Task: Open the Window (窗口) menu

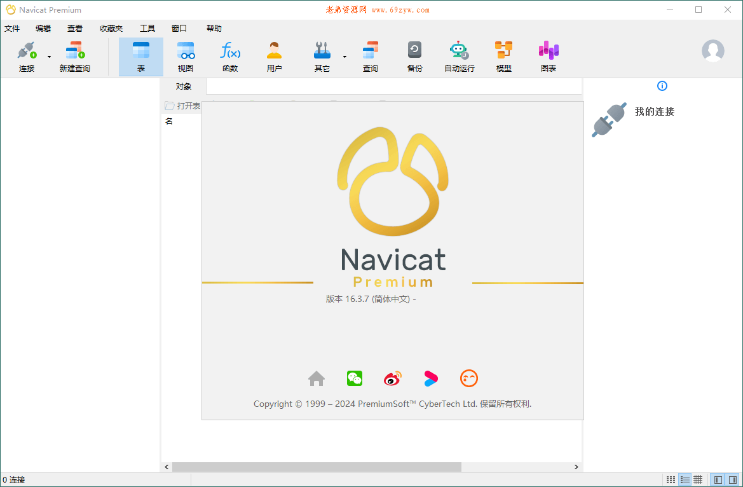Action: (179, 29)
